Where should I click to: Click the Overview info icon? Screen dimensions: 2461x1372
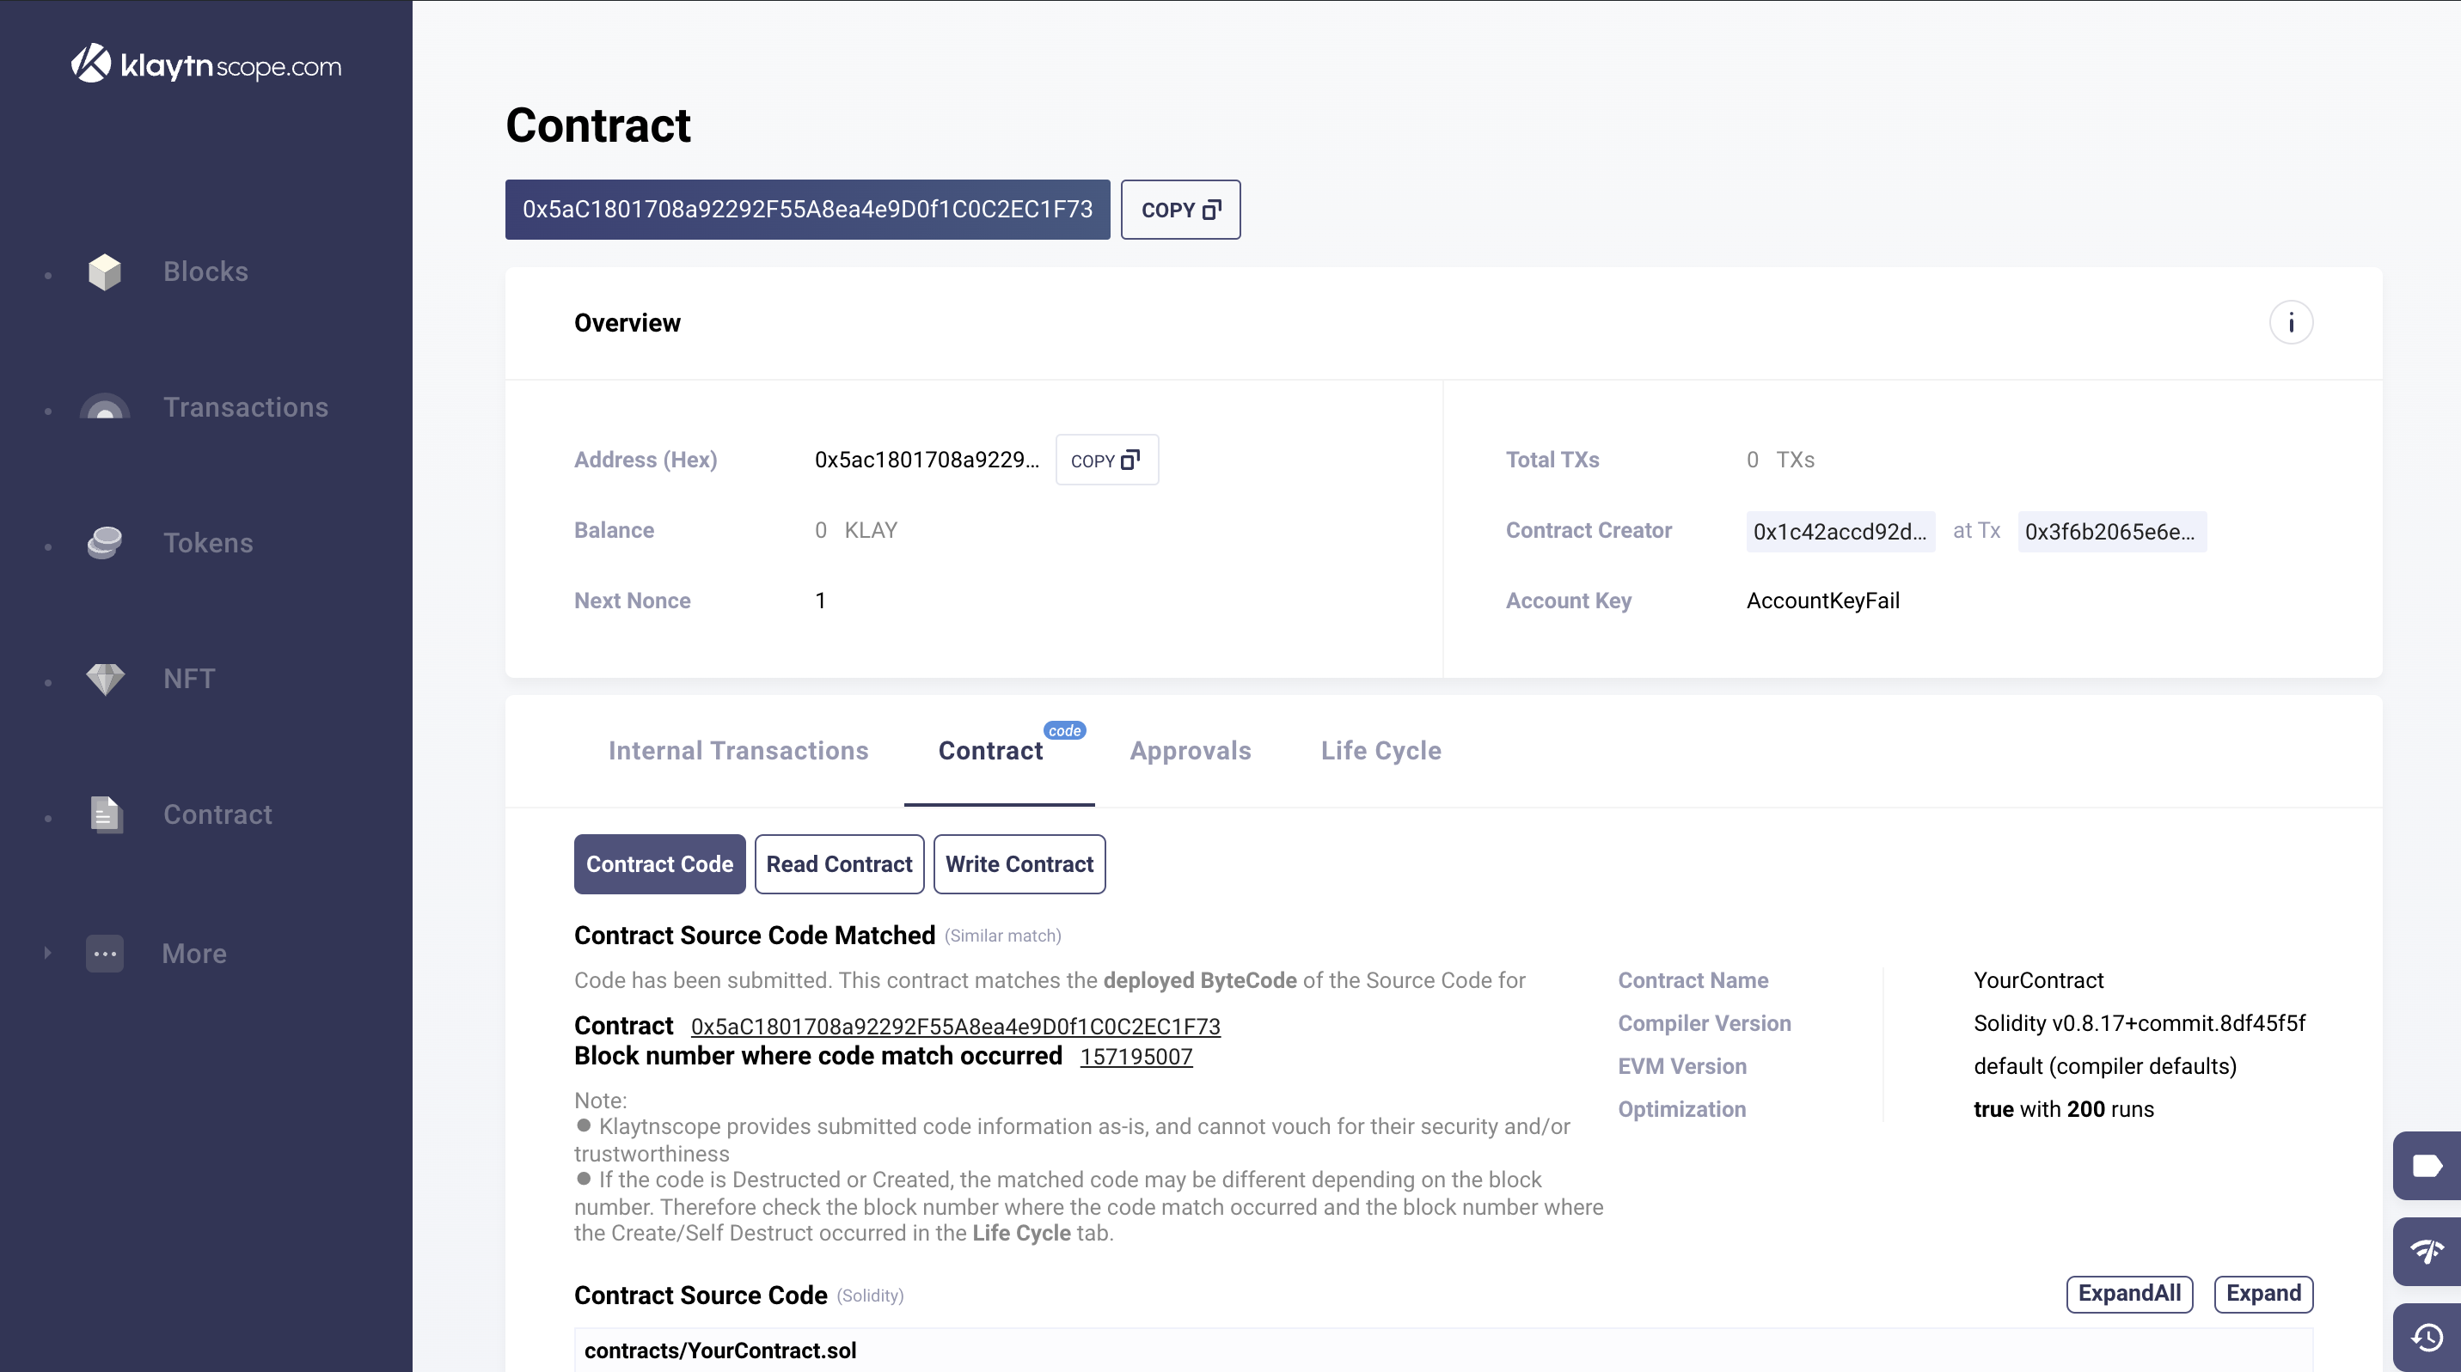pos(2290,323)
